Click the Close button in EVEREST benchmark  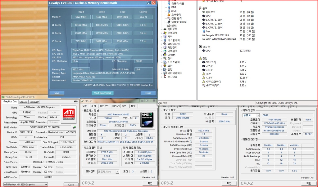click(148, 93)
